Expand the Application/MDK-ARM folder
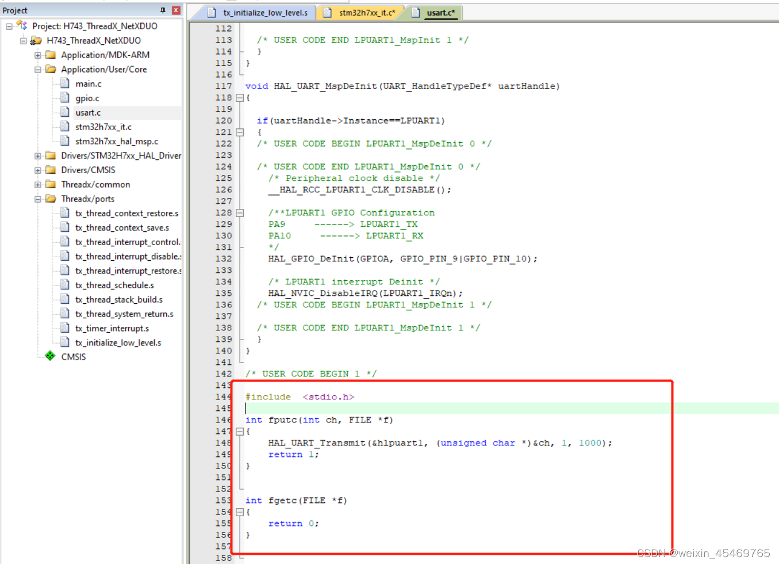Screen dimensions: 779x564 point(38,55)
